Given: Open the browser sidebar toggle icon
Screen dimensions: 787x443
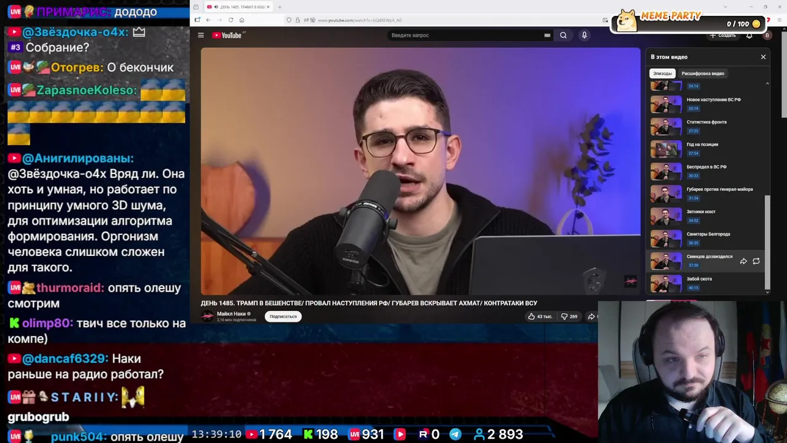Looking at the screenshot, I should click(x=197, y=20).
